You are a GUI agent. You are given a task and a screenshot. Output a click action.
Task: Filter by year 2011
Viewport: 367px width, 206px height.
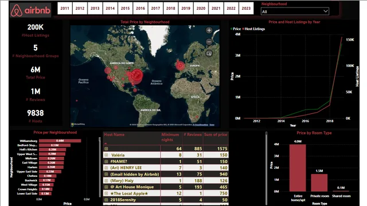pyautogui.click(x=65, y=9)
